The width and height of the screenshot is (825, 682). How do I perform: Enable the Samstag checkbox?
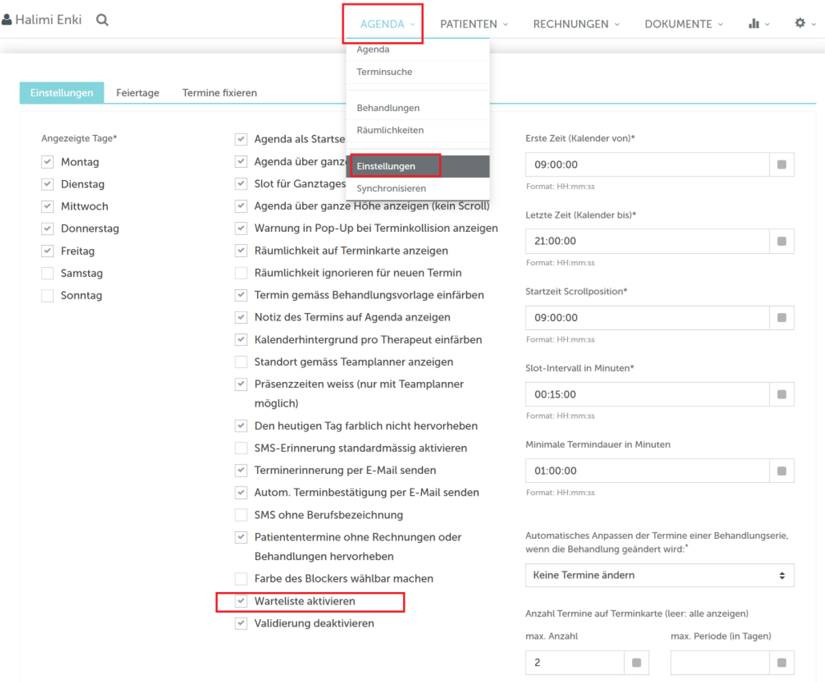[48, 273]
